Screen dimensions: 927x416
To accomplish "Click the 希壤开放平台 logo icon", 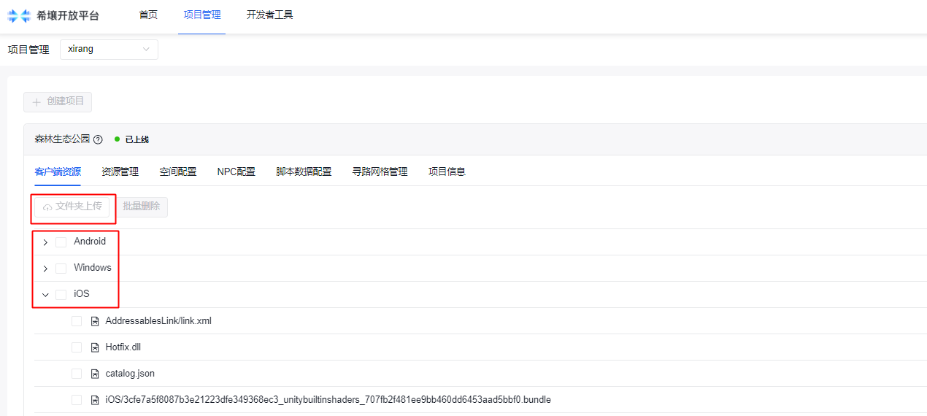I will click(x=19, y=15).
